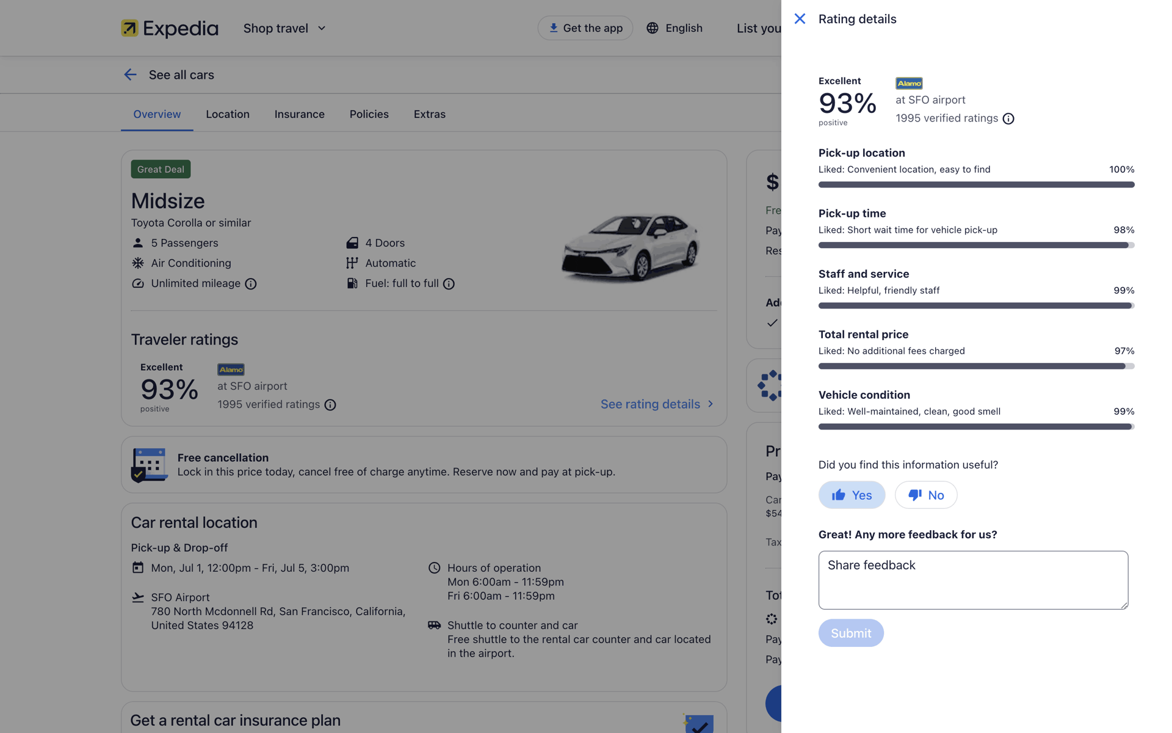Screen dimensions: 1172x733
Task: Click the Staff and service 99% bar
Action: click(976, 305)
